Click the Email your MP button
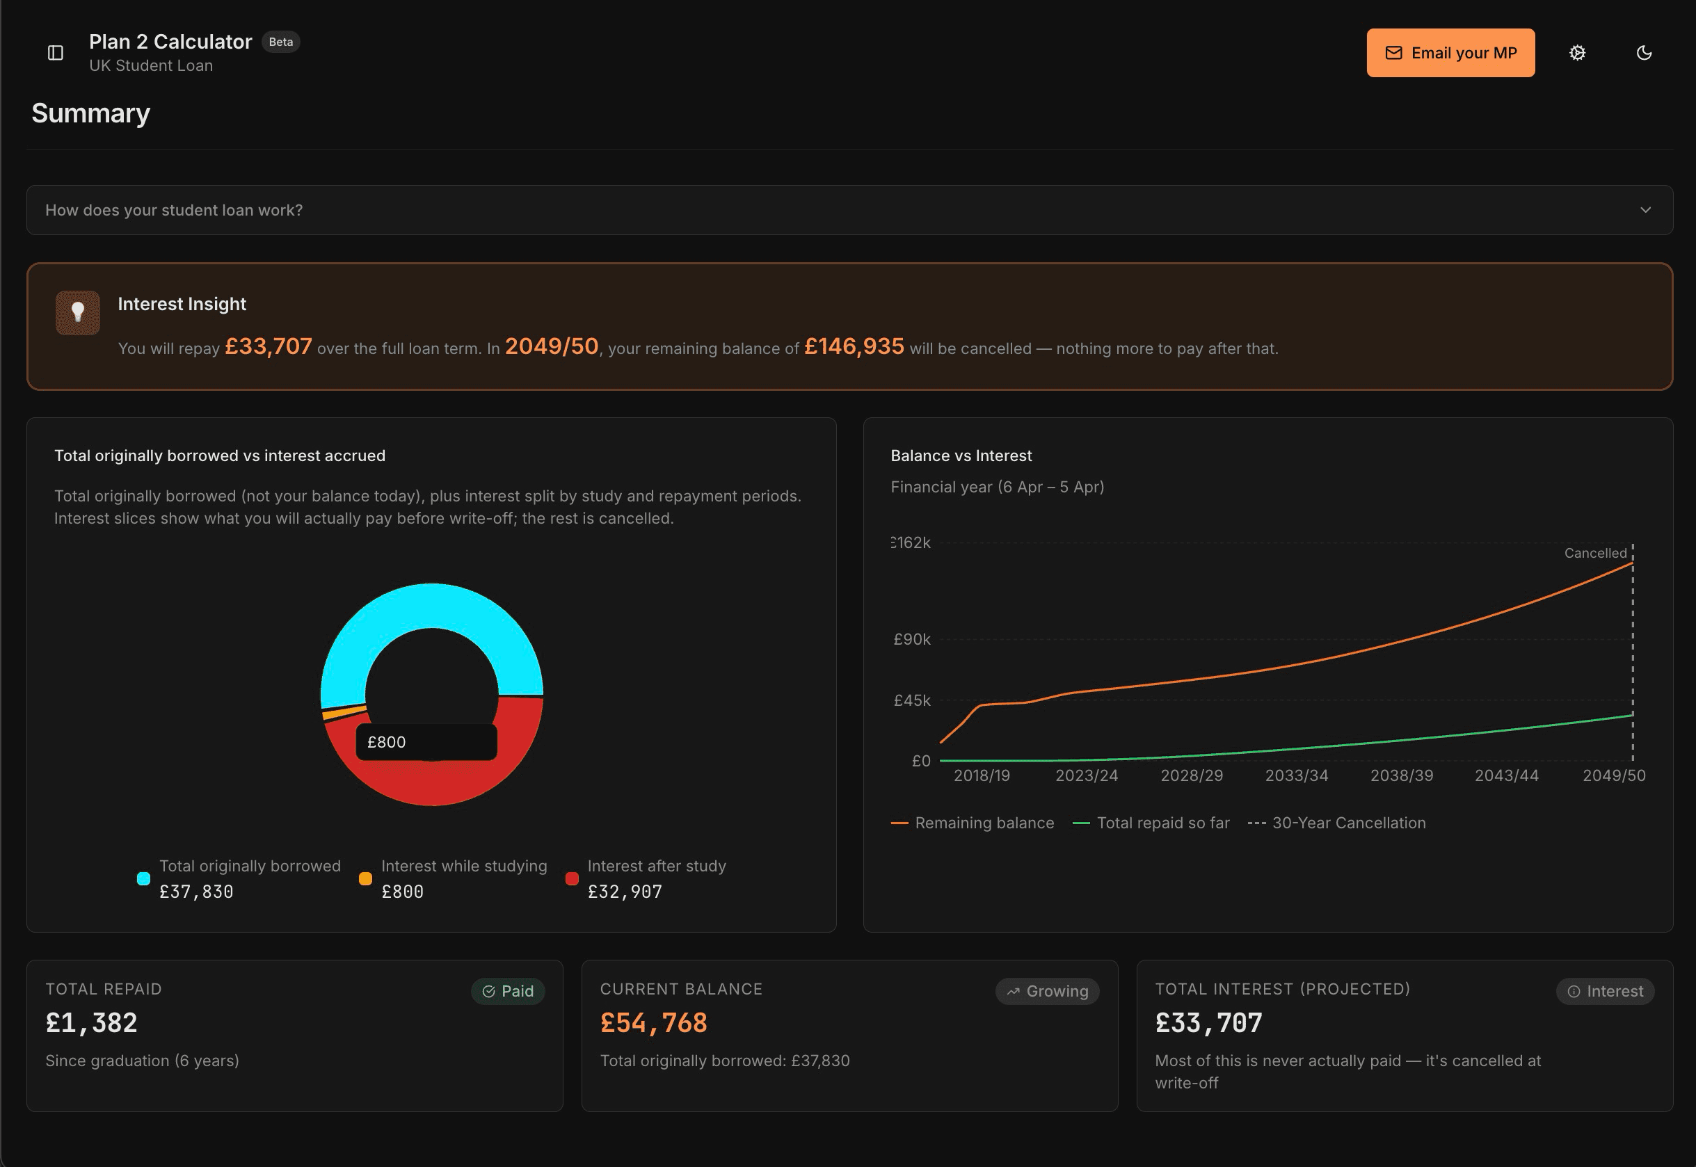This screenshot has width=1696, height=1167. pyautogui.click(x=1450, y=53)
